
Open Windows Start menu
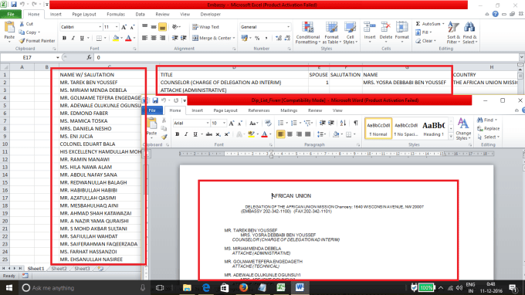coord(9,287)
